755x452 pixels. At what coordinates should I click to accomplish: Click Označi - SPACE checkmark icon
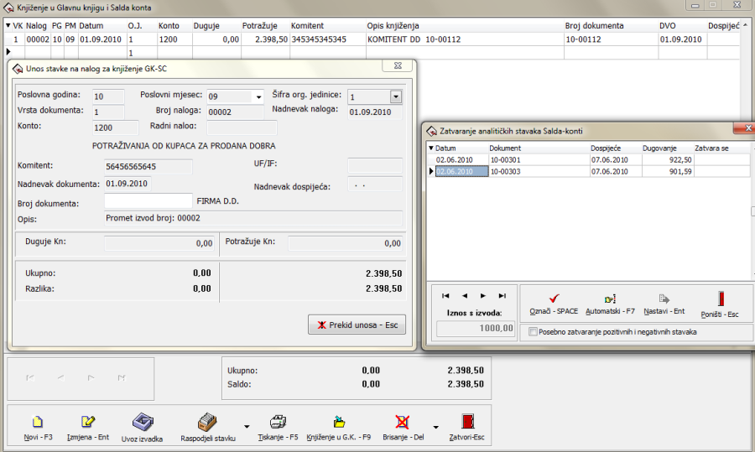554,299
